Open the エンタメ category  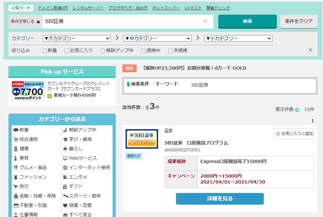pyautogui.click(x=75, y=177)
